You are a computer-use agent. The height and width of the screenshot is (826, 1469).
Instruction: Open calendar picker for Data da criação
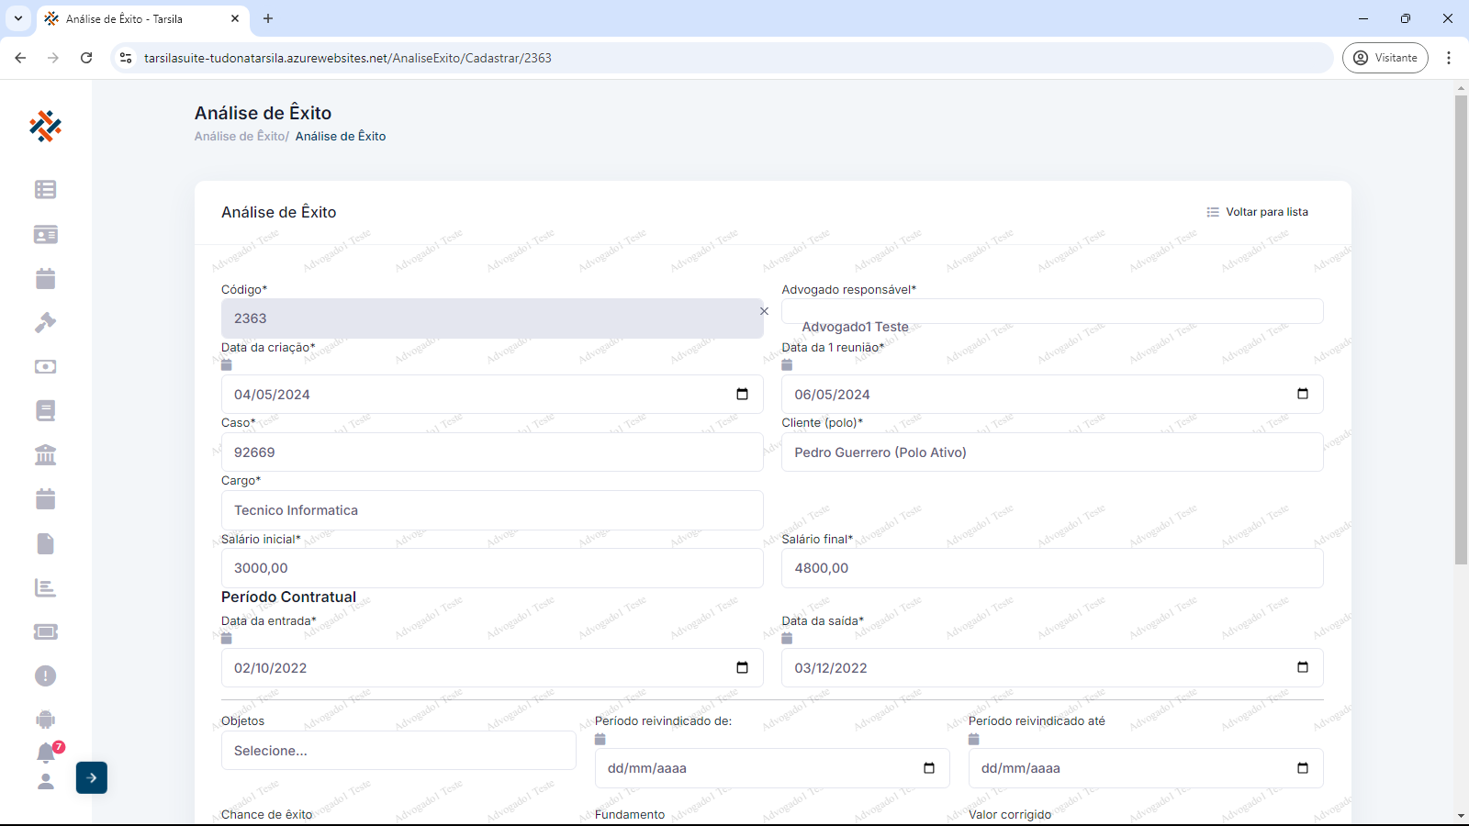pyautogui.click(x=742, y=395)
